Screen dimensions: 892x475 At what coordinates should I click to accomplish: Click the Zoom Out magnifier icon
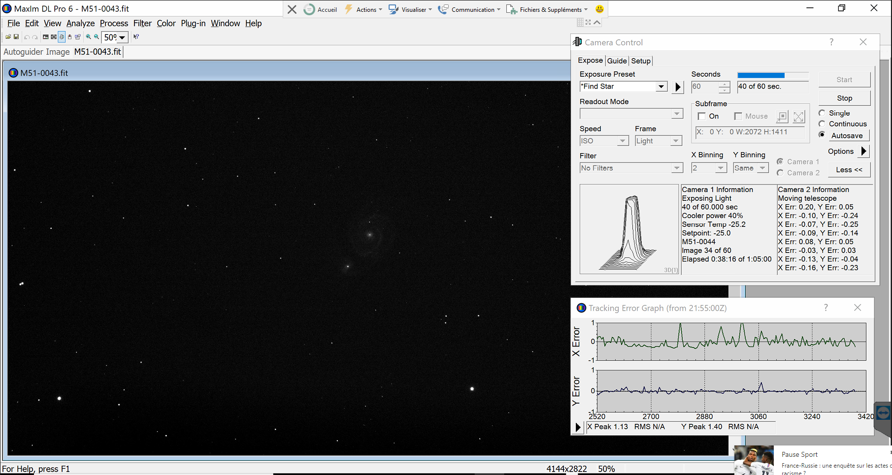point(97,37)
